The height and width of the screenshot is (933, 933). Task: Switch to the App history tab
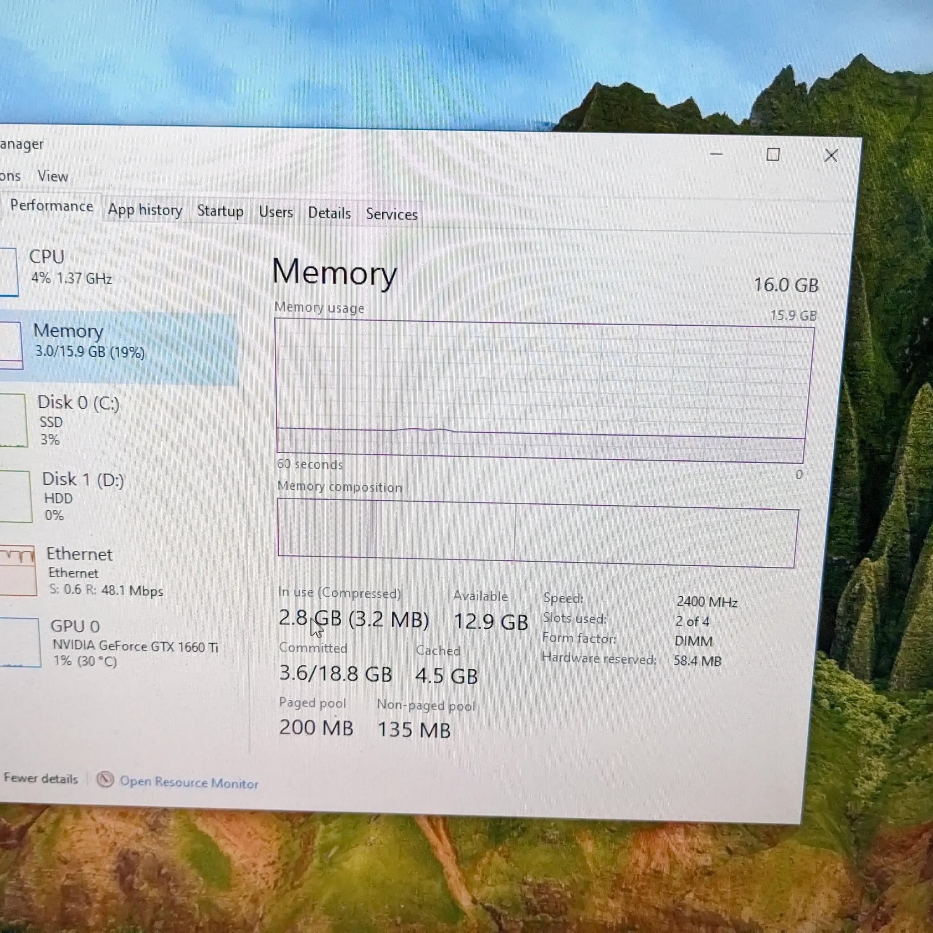point(145,210)
